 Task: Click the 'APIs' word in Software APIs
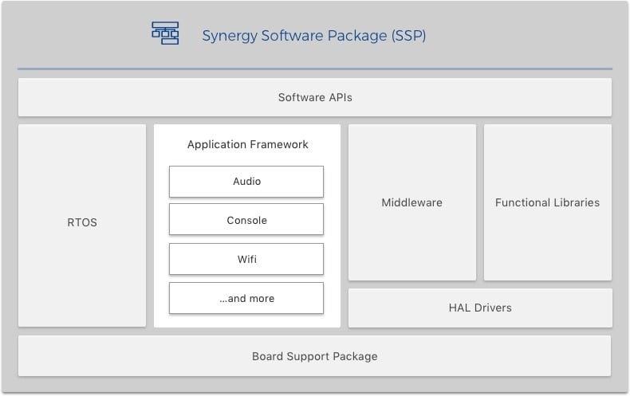338,97
